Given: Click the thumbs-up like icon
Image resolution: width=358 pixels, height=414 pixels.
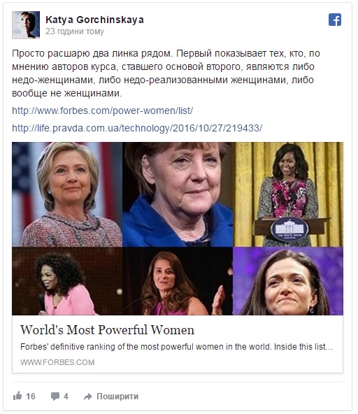Looking at the screenshot, I should coord(17,396).
